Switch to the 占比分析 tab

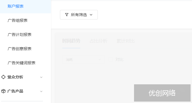click(x=98, y=41)
